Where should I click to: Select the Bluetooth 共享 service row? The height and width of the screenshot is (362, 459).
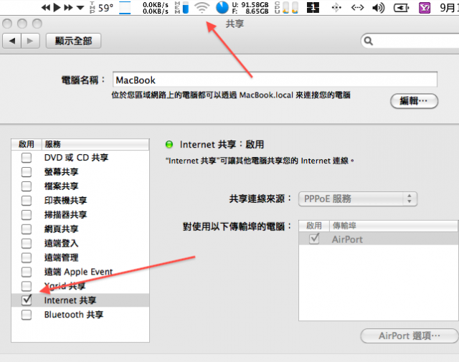[80, 315]
